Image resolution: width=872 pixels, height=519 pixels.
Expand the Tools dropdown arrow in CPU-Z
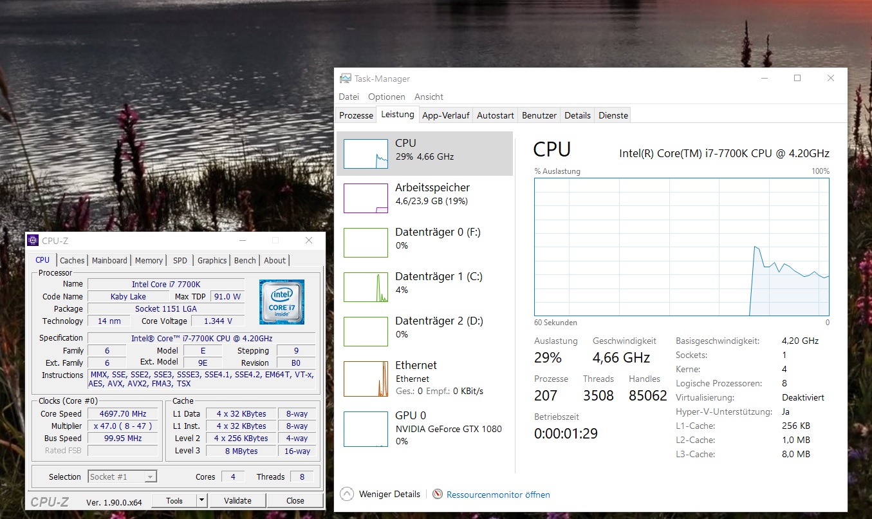pos(201,500)
